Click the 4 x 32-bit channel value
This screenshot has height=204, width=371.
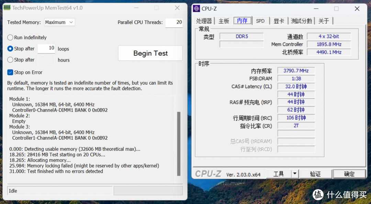click(329, 36)
